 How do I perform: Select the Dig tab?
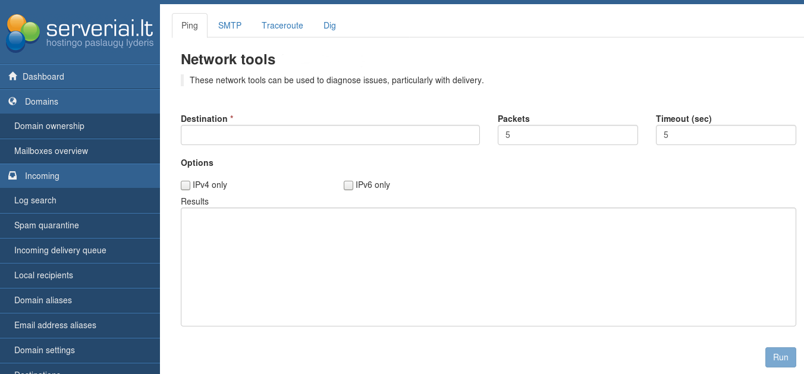[x=329, y=26]
